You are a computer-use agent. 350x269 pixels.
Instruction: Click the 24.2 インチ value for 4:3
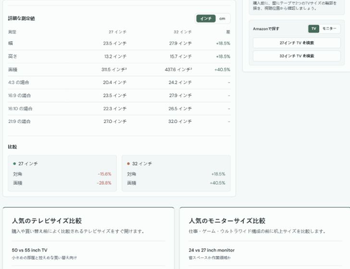pos(180,83)
